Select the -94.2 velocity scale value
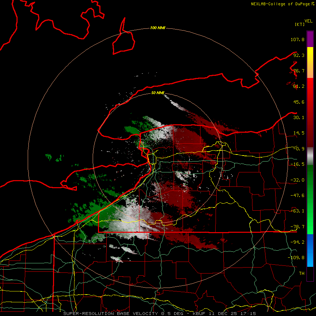The image size is (316, 316). tap(297, 242)
